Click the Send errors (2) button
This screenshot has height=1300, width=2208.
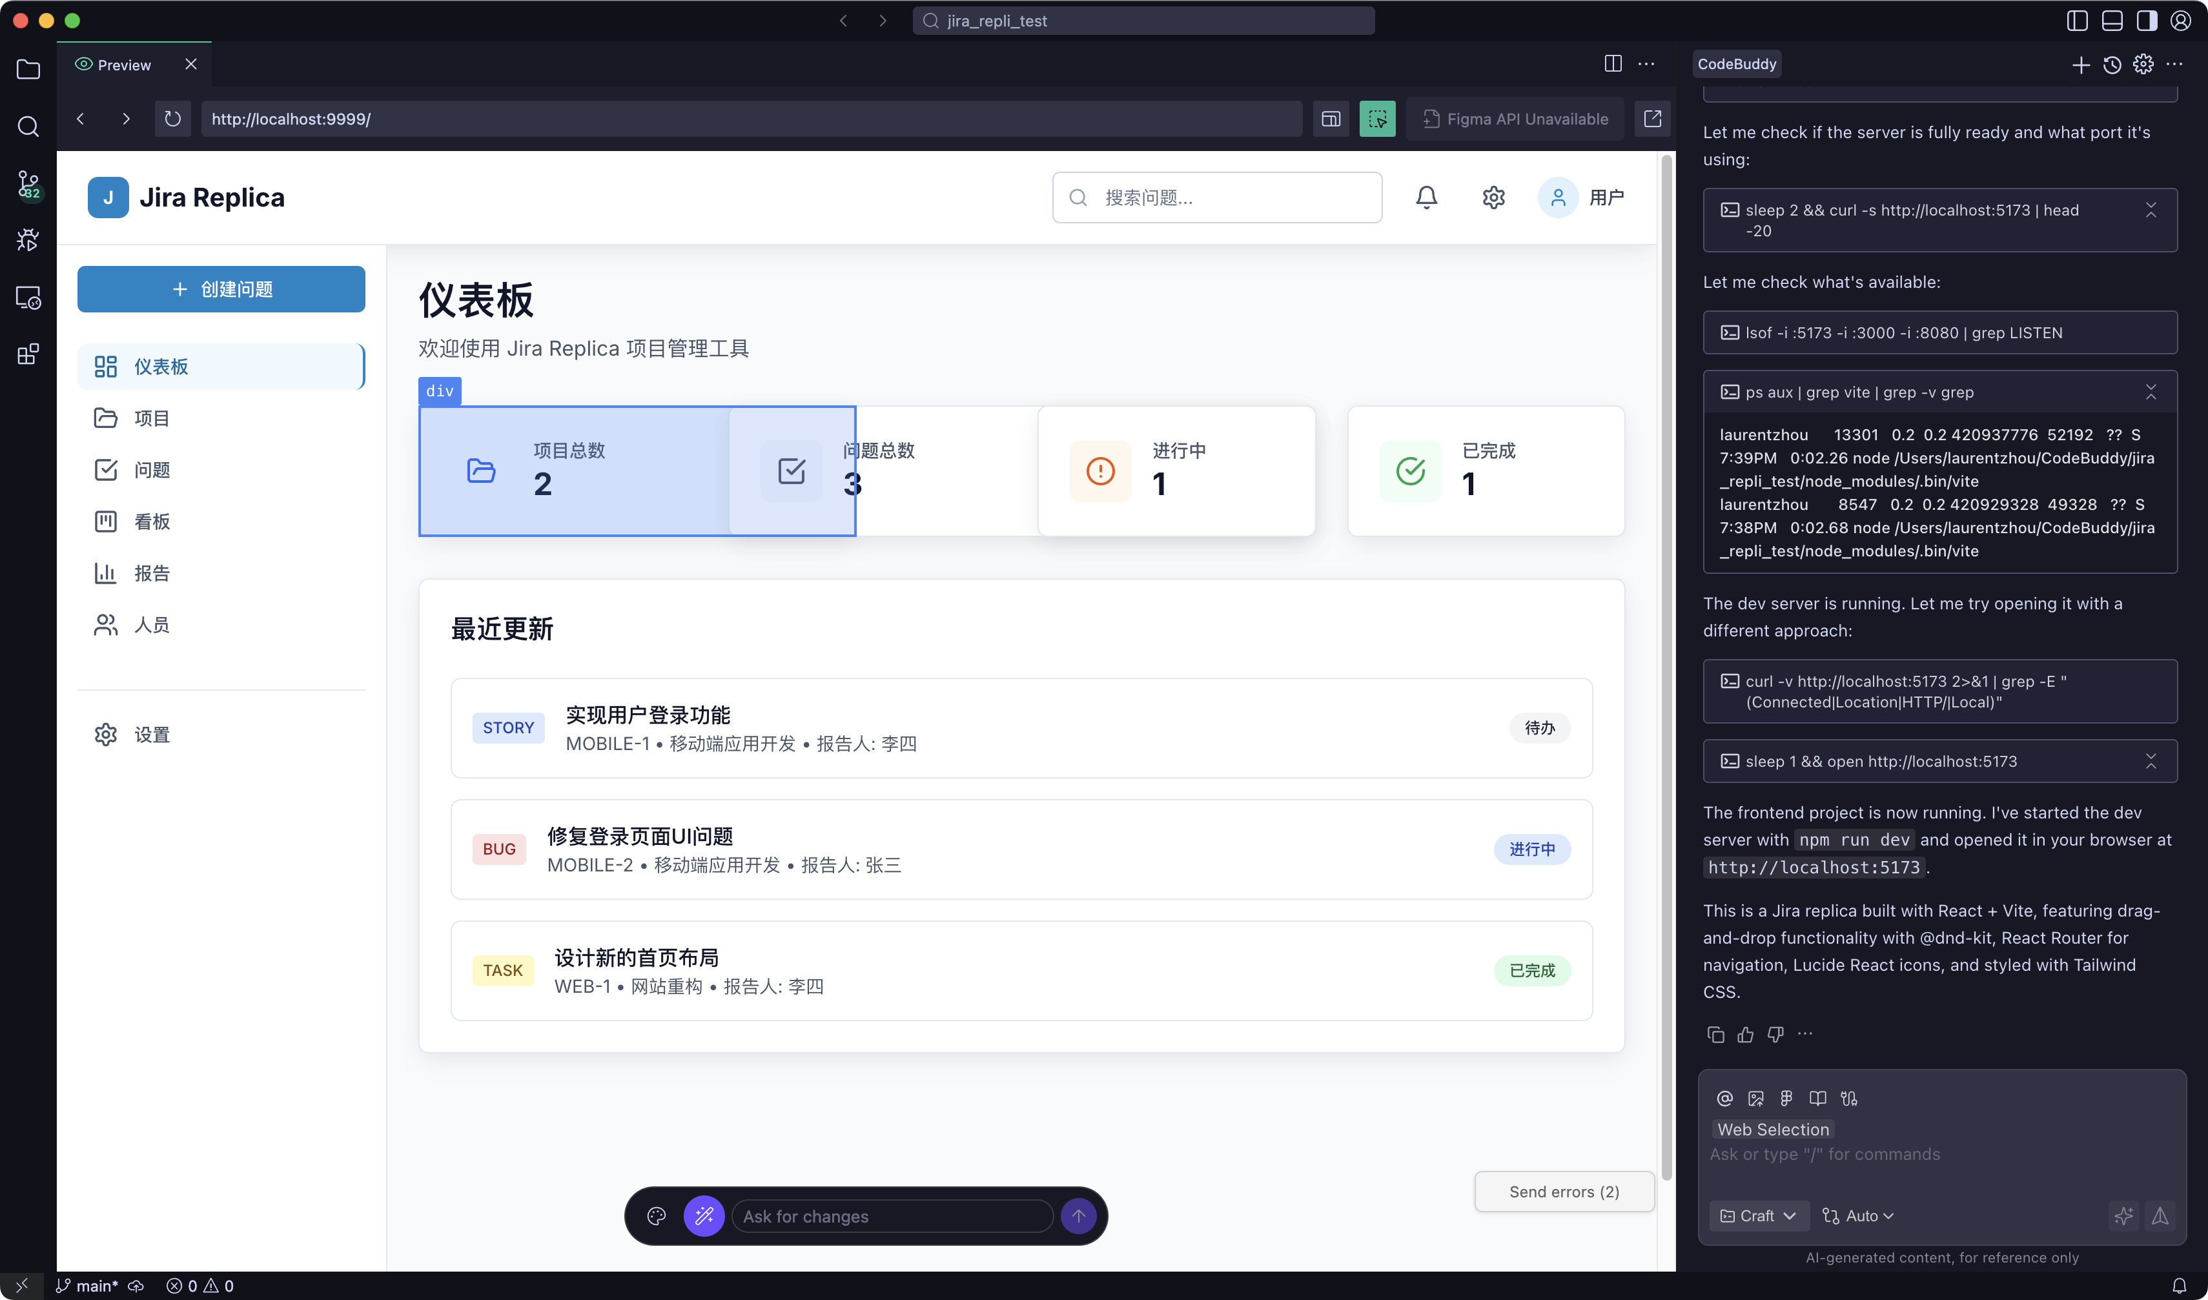[1563, 1192]
